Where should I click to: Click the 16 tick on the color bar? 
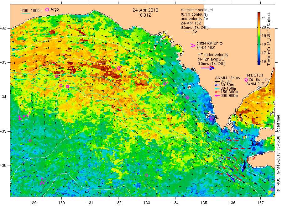click(264, 61)
